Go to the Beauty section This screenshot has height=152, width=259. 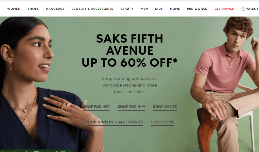(x=127, y=9)
